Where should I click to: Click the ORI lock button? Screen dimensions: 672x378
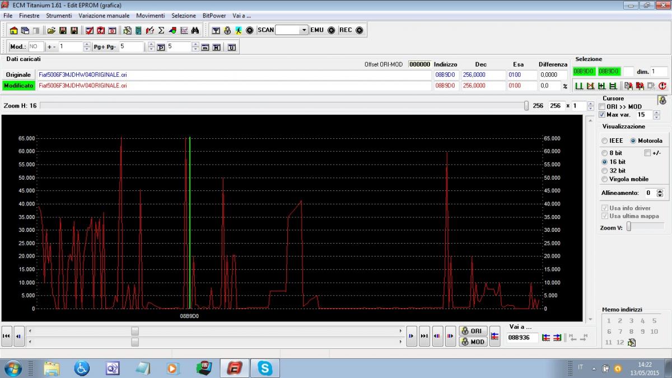point(472,331)
